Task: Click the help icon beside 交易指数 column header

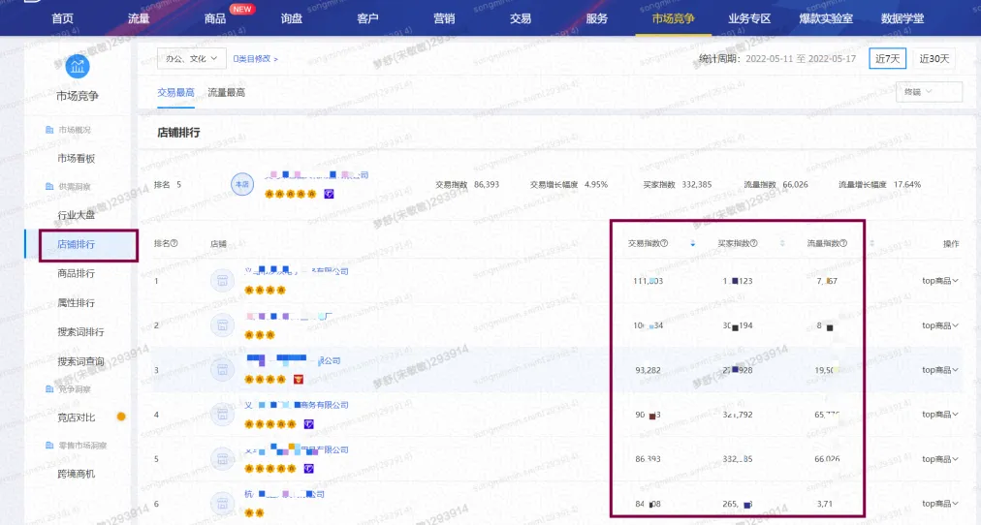Action: (665, 244)
